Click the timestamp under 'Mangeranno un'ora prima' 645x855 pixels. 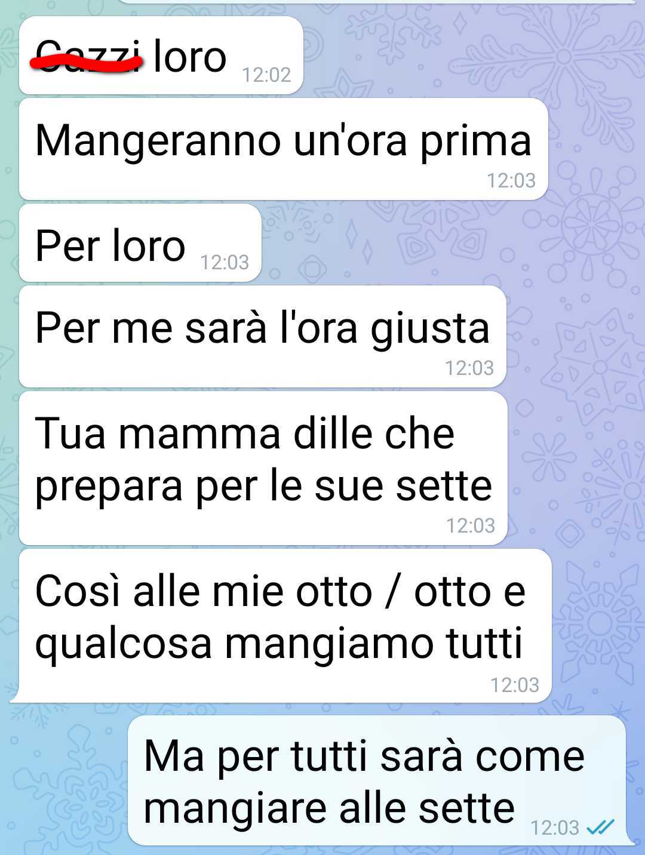[511, 180]
